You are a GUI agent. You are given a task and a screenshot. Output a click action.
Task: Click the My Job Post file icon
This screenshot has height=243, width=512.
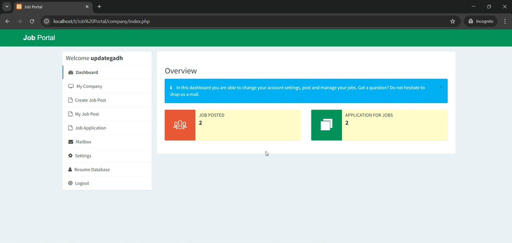[x=70, y=114]
